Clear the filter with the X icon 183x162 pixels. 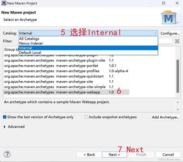[177, 41]
